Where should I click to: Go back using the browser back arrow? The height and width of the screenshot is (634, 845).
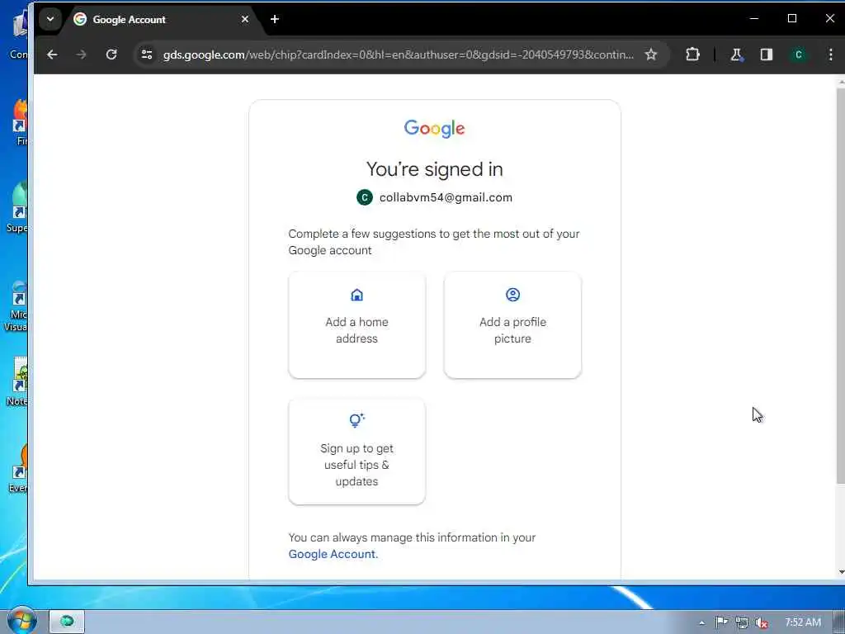coord(52,54)
